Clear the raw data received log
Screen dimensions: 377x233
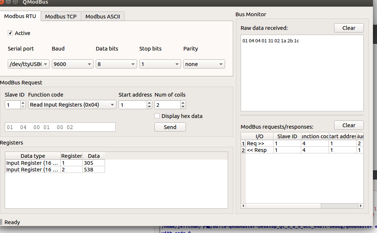point(349,28)
